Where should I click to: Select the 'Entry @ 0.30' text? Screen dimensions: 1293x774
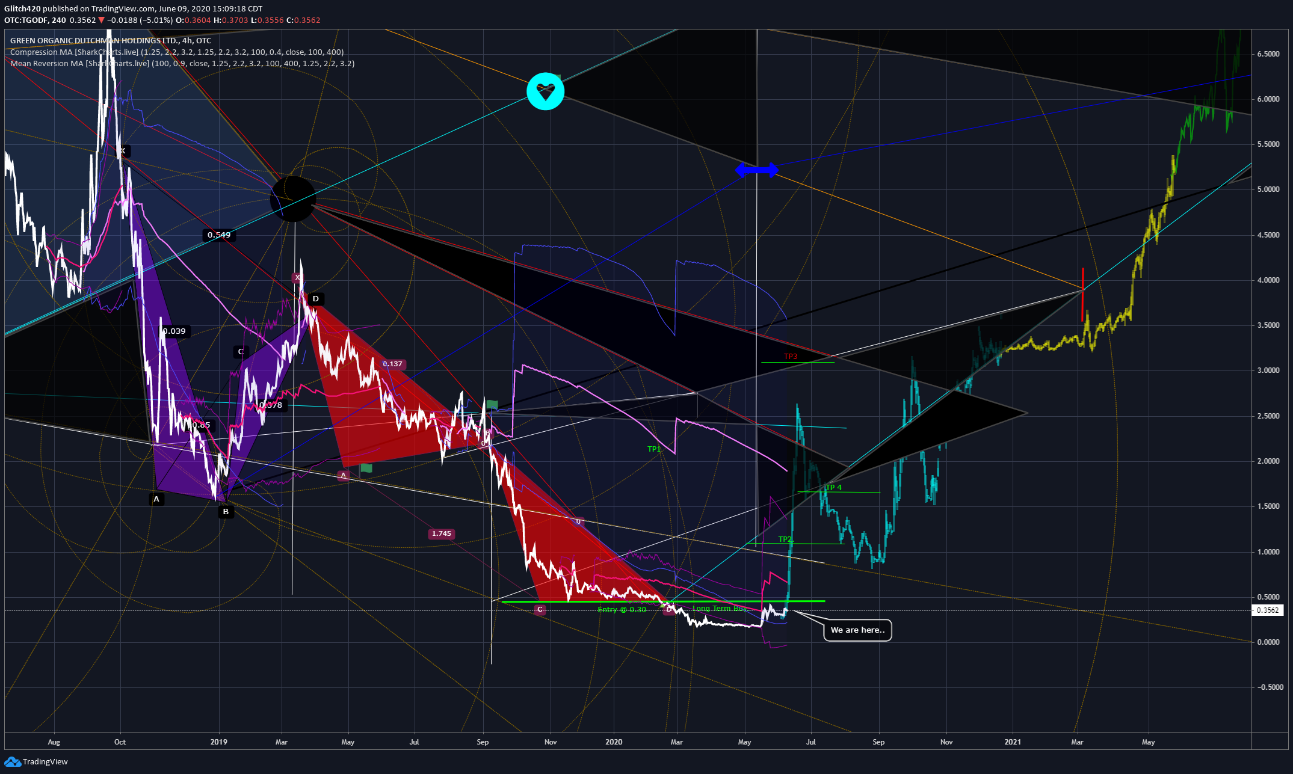(622, 610)
